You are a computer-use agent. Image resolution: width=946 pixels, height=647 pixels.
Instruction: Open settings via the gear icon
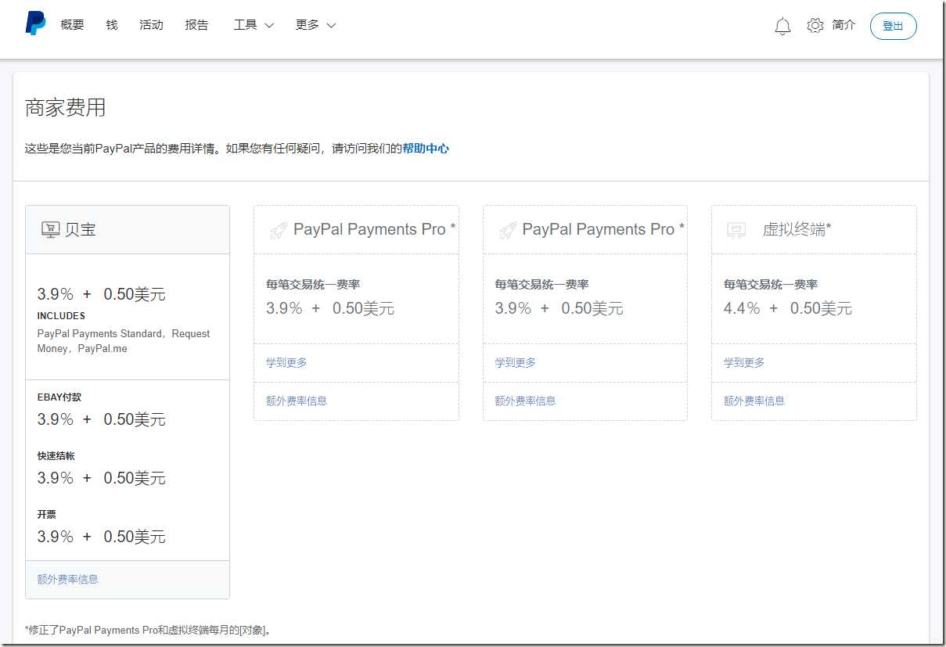coord(815,25)
